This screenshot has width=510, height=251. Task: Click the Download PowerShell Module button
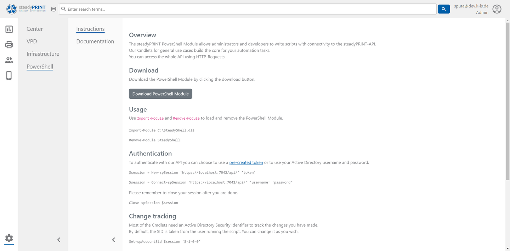(x=160, y=94)
